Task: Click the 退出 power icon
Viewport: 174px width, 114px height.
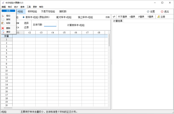Action: 162,12
